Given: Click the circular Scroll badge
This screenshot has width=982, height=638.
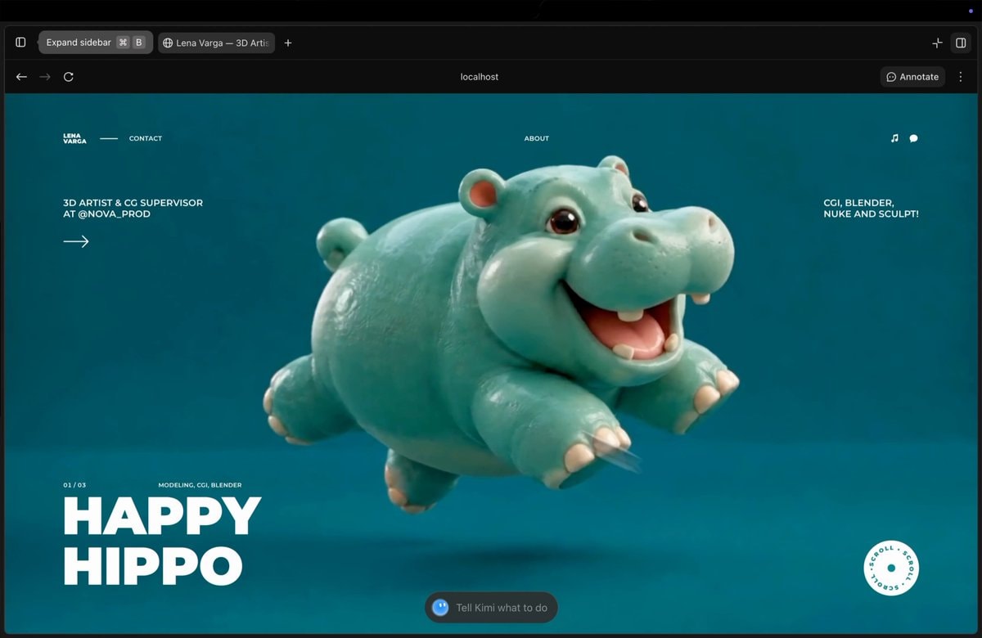Looking at the screenshot, I should pos(891,568).
